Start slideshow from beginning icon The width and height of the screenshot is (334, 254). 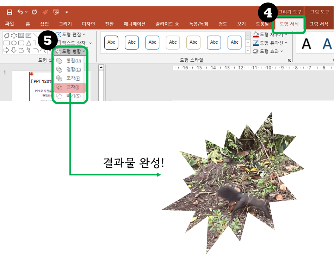click(x=56, y=12)
